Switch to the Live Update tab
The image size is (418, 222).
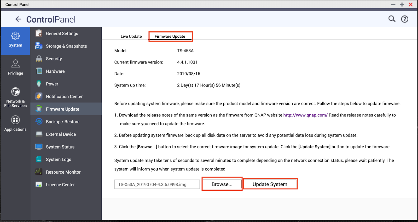point(131,36)
